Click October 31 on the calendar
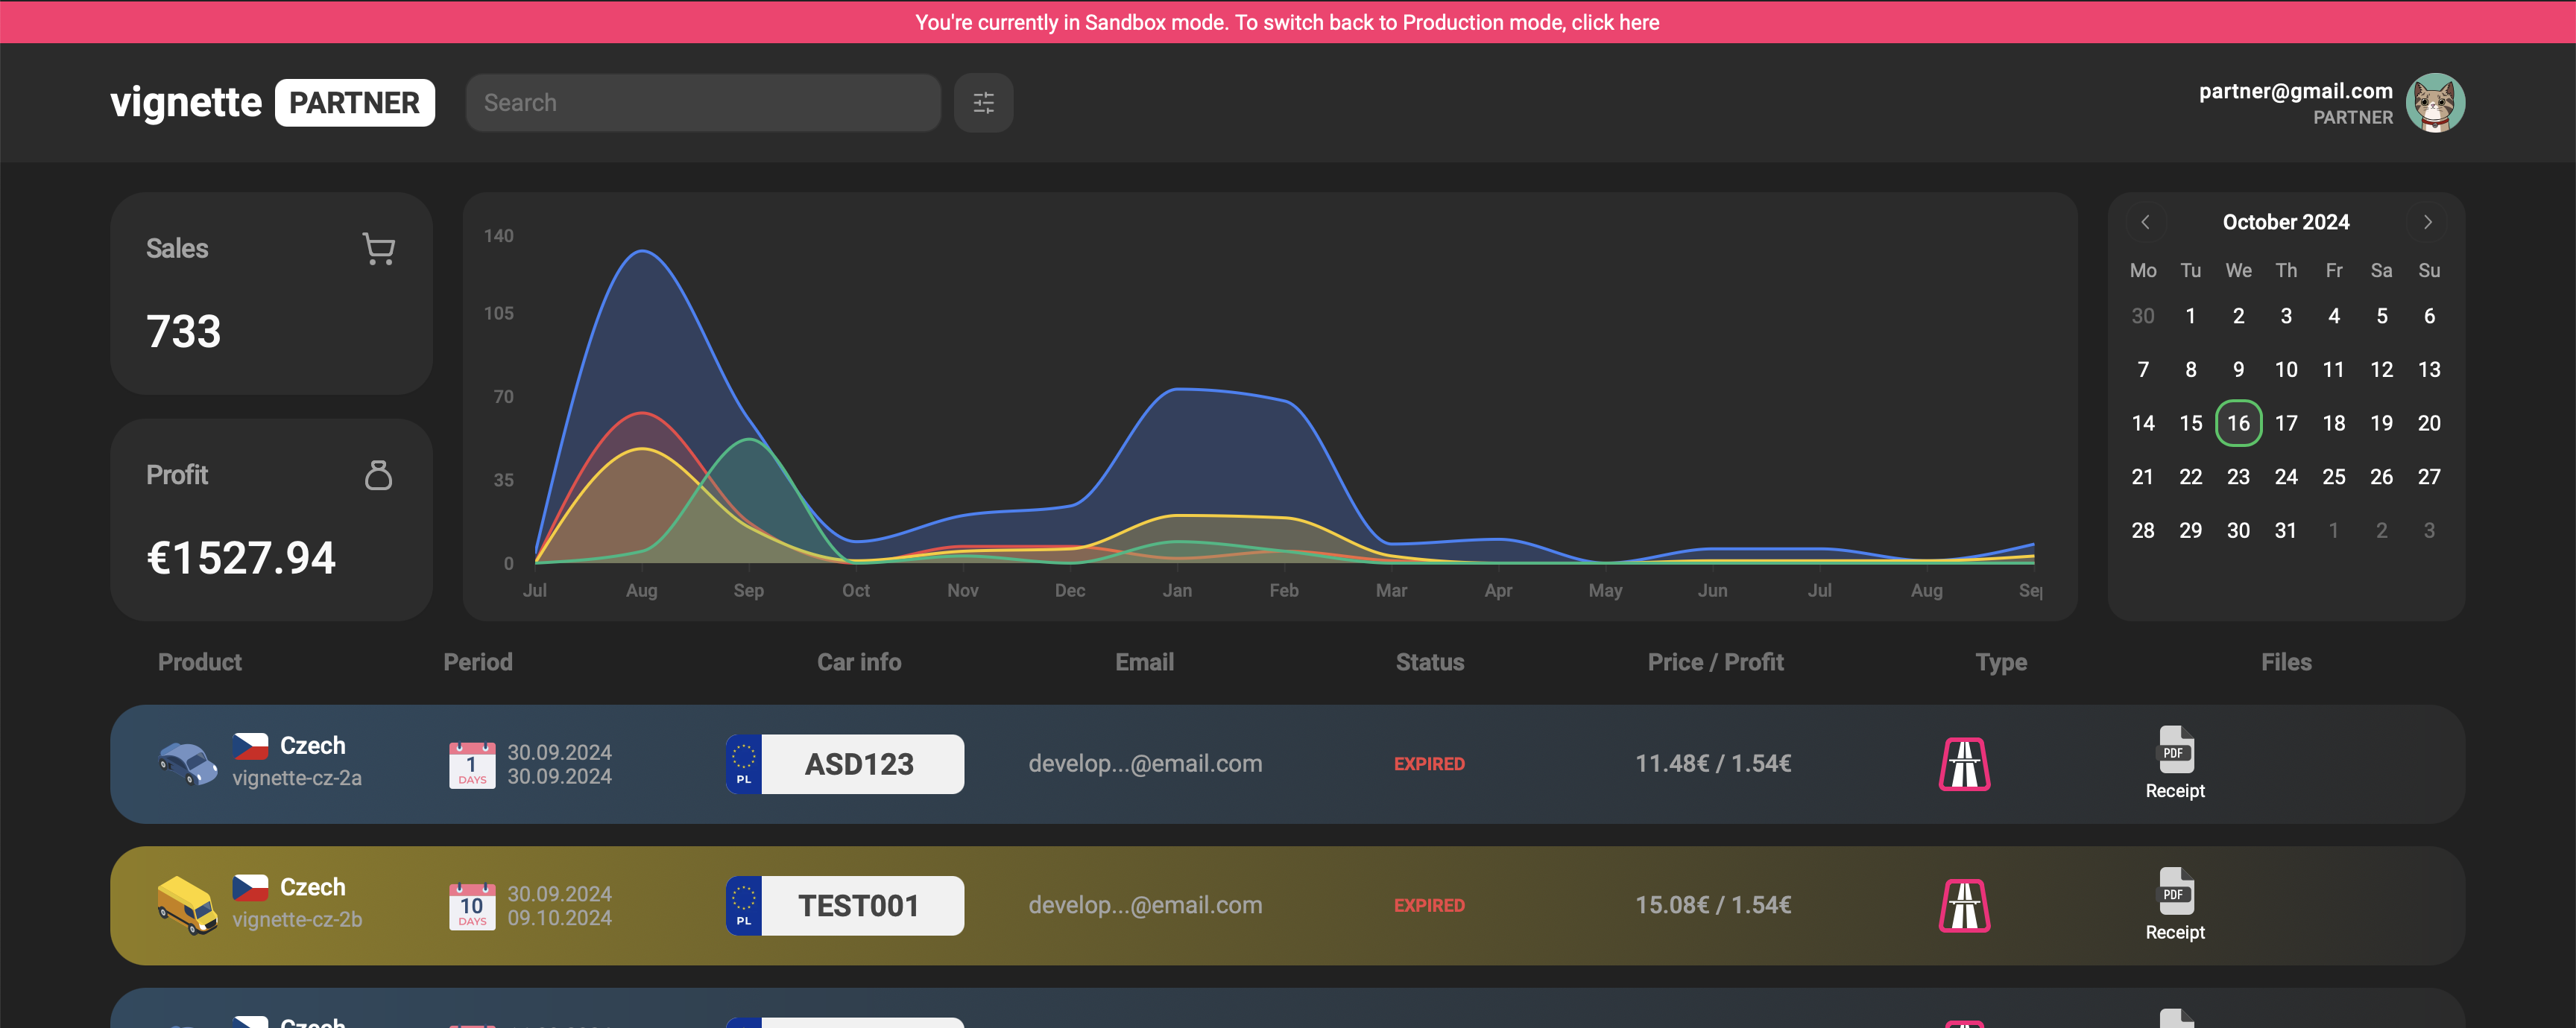Viewport: 2576px width, 1028px height. tap(2285, 530)
